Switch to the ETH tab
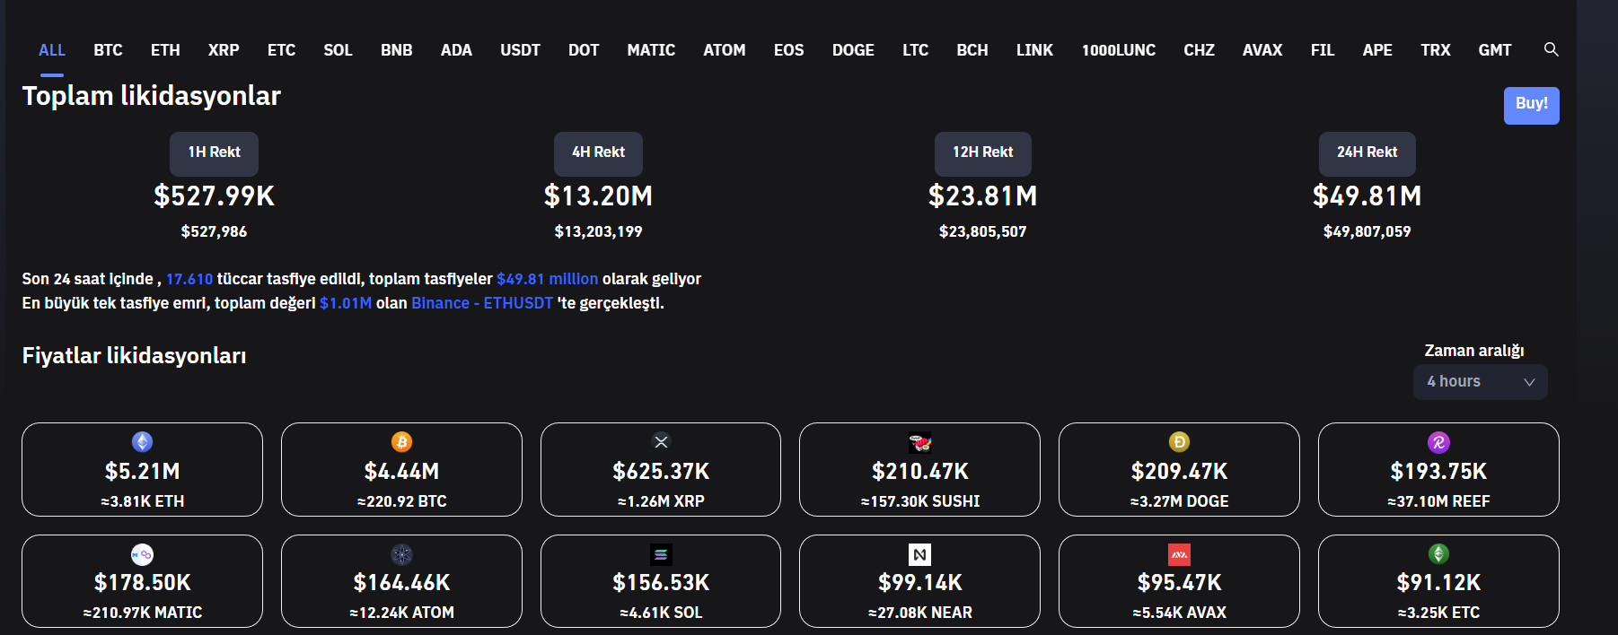 165,50
